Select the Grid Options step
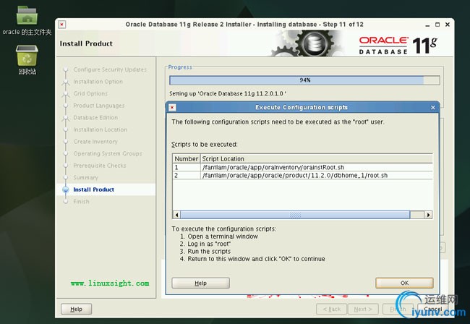 tap(90, 93)
